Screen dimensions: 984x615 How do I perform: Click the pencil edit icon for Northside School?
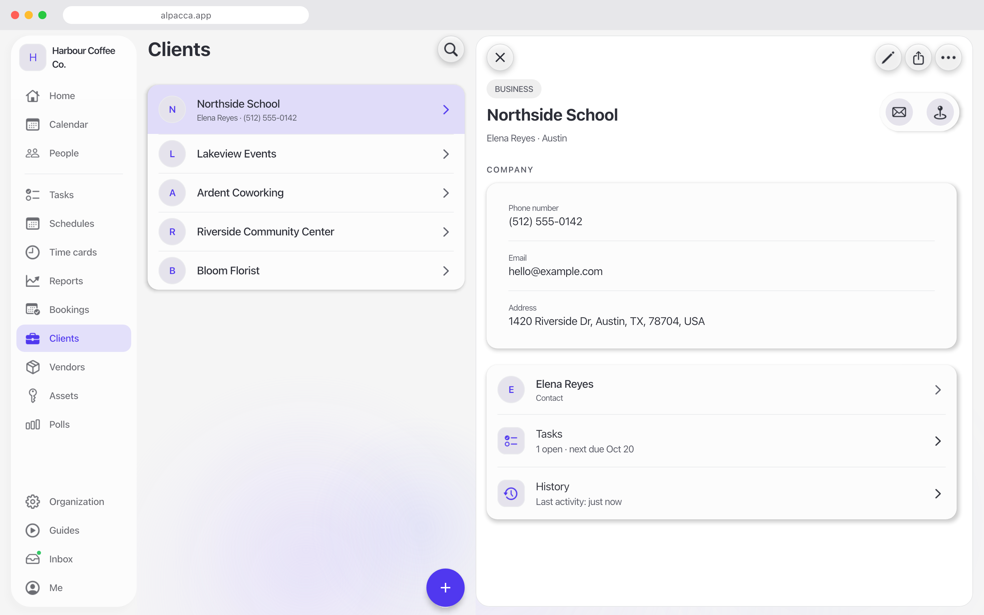pyautogui.click(x=888, y=57)
